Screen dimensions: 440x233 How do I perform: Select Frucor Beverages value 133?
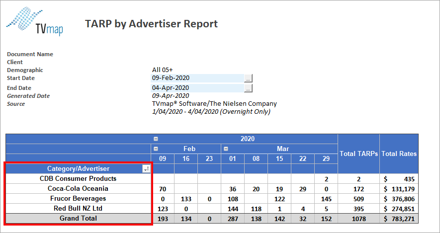pyautogui.click(x=186, y=199)
